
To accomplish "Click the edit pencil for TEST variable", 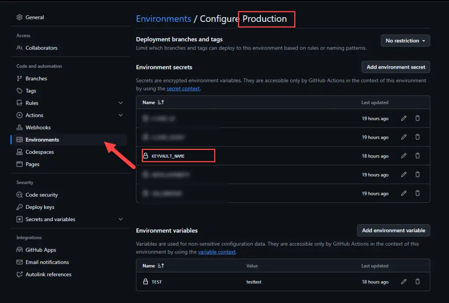I will pyautogui.click(x=404, y=282).
